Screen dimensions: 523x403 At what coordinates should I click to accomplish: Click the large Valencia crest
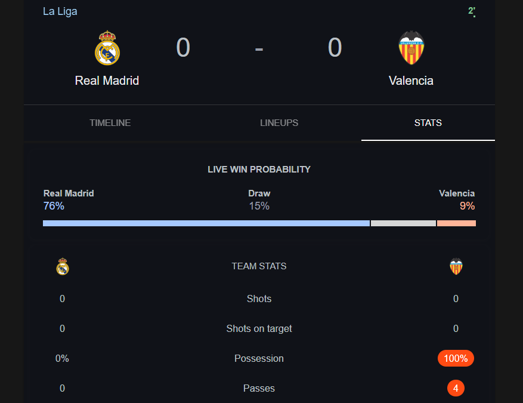pos(411,48)
